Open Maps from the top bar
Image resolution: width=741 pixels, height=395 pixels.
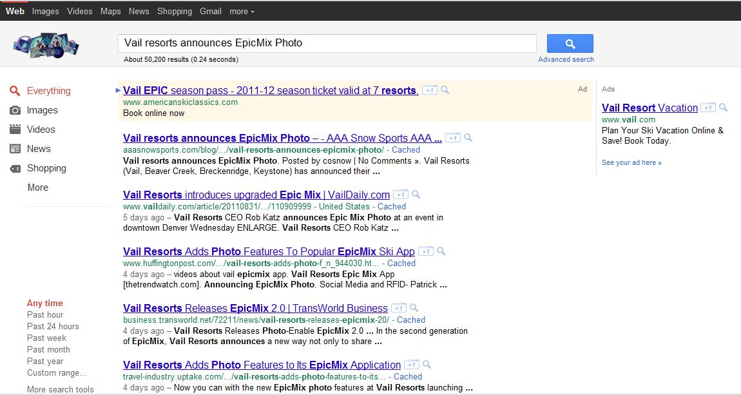tap(111, 12)
